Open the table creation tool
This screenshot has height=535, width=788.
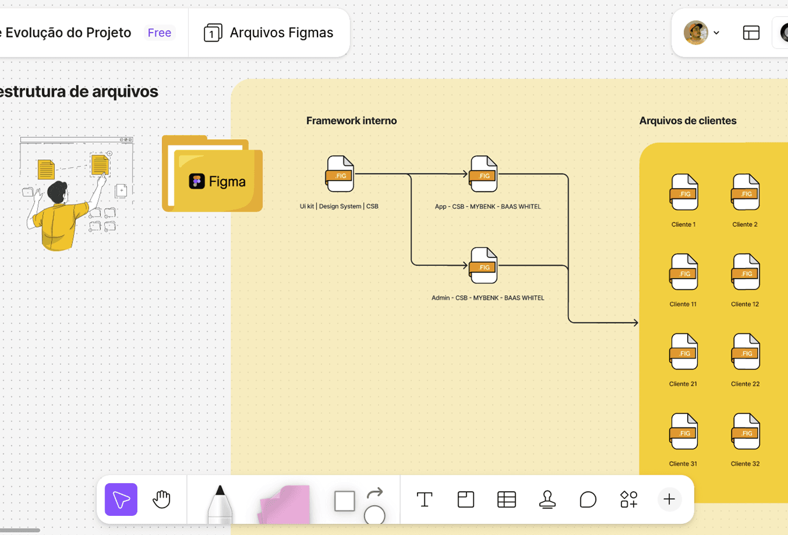[x=506, y=499]
